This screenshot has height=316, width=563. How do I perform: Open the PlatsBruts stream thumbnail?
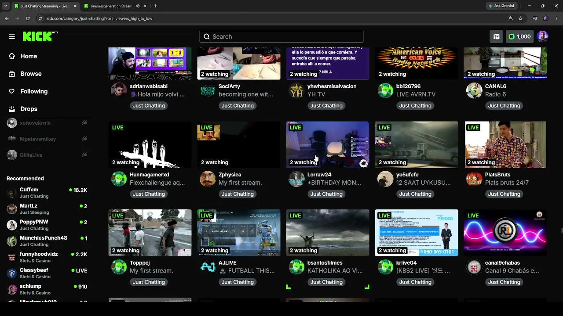pyautogui.click(x=505, y=144)
